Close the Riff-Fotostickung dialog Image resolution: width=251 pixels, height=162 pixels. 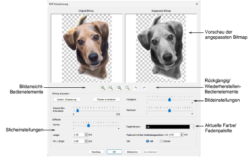197,4
